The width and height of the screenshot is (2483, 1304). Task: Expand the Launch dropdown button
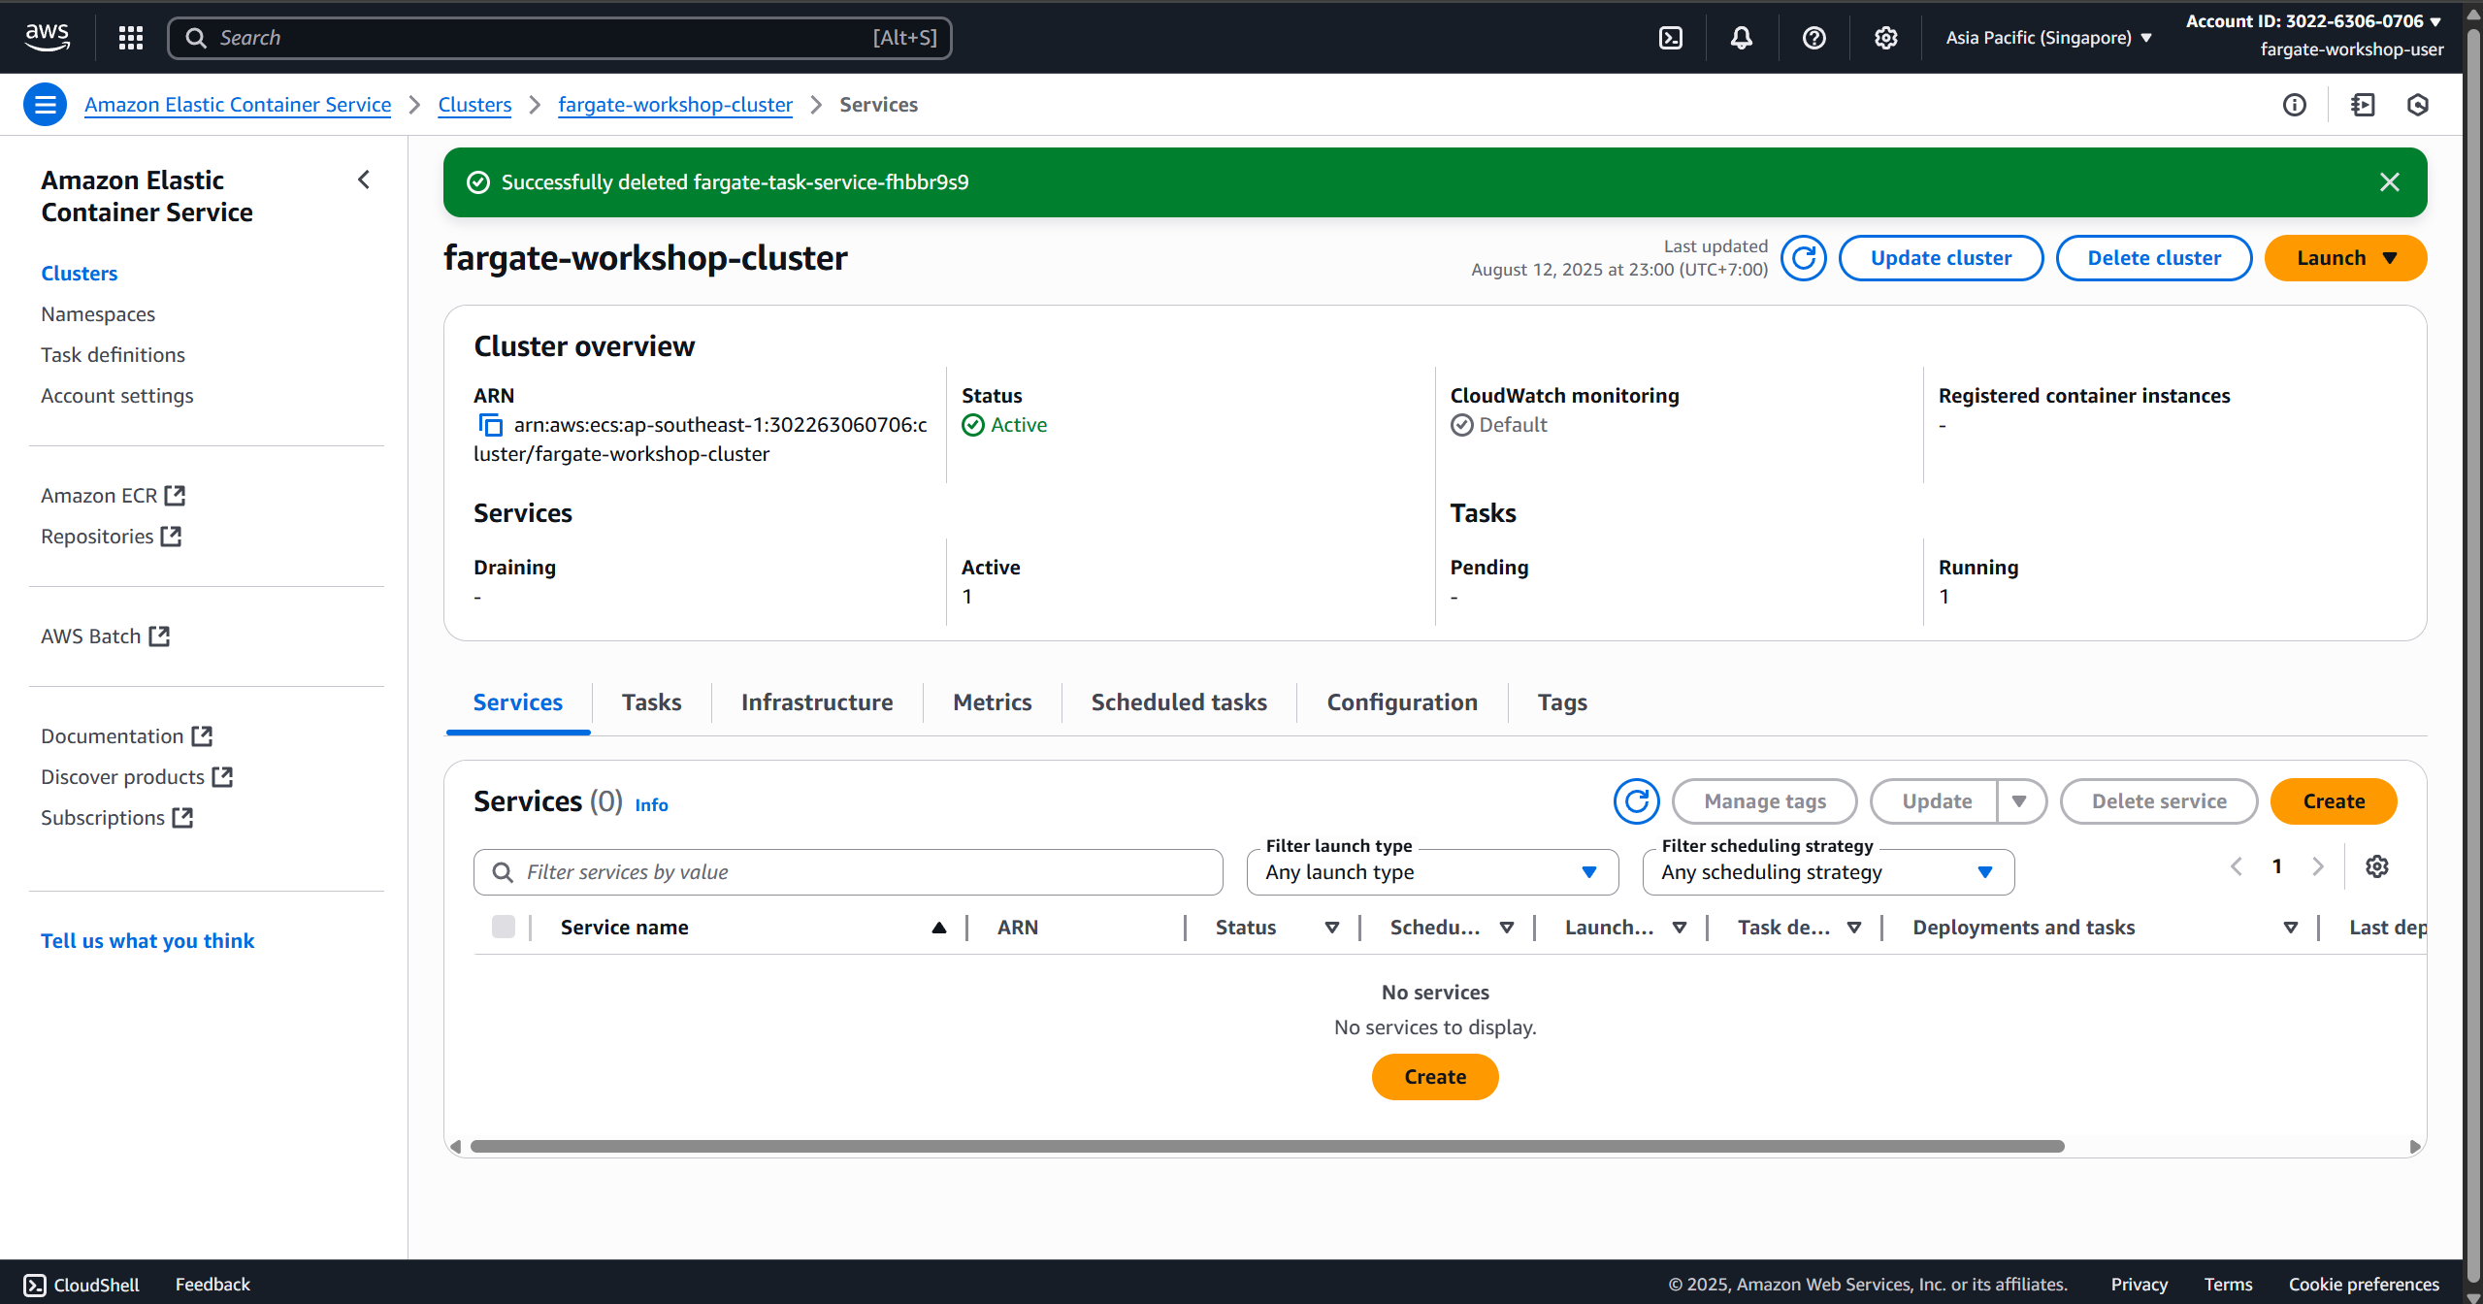pyautogui.click(x=2346, y=258)
